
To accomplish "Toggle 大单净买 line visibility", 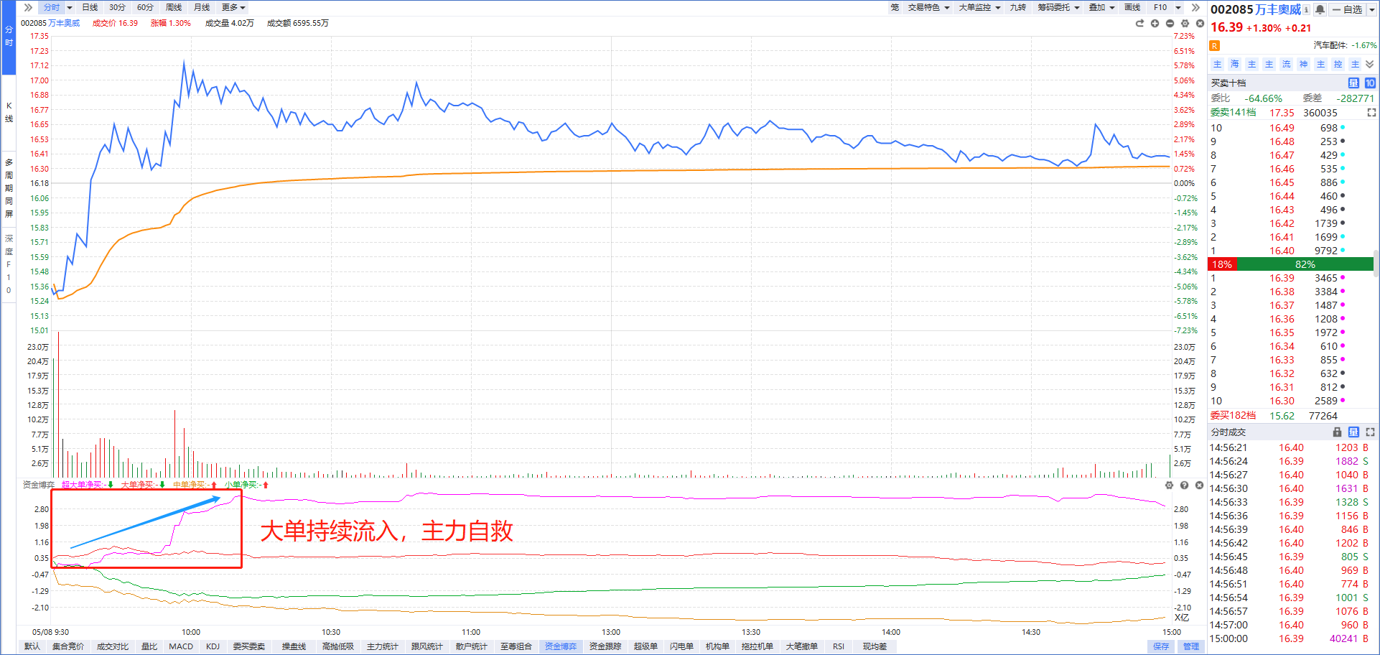I will click(x=143, y=485).
